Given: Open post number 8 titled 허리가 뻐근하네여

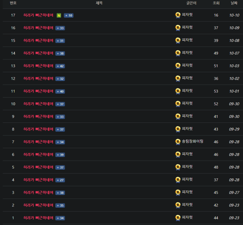Looking at the screenshot, I should pyautogui.click(x=38, y=129).
